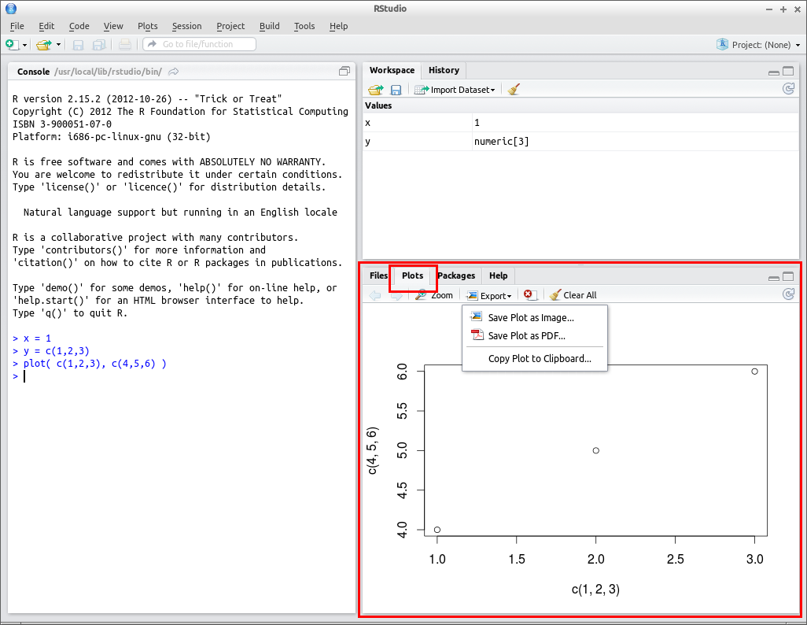Open the View menu
Viewport: 807px width, 625px height.
pos(113,26)
